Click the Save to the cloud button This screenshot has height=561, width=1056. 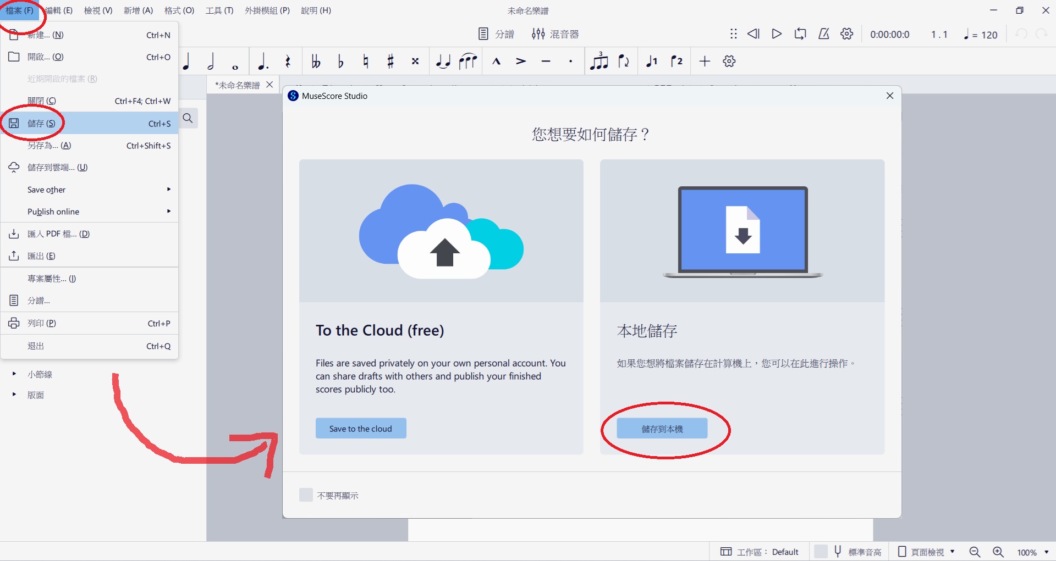[361, 429]
